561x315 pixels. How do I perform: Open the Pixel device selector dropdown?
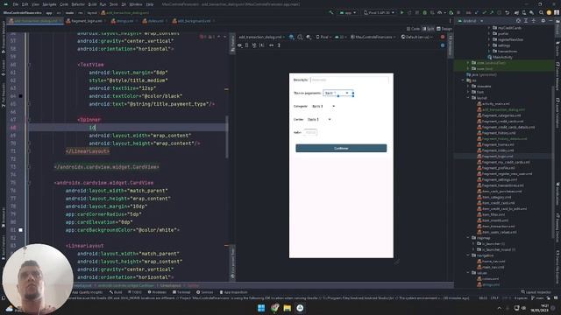click(379, 12)
